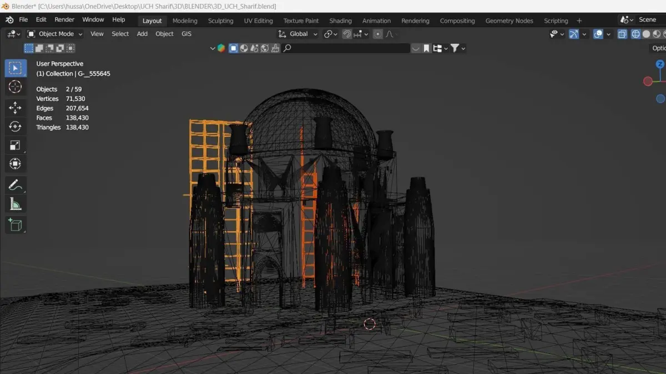Select the Transform tool
This screenshot has height=374, width=666.
coord(15,164)
